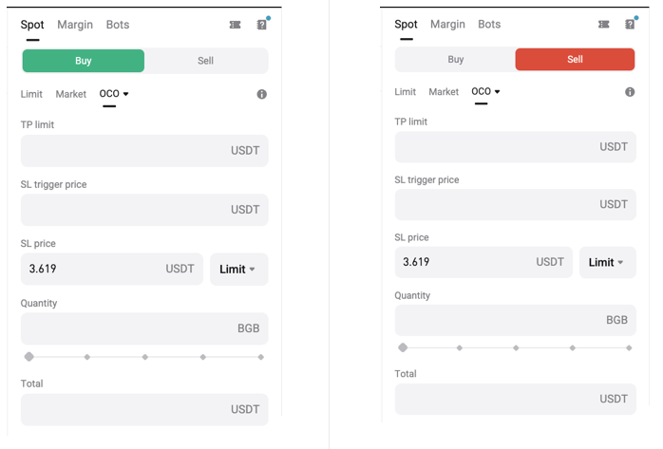Expand the OCO order type dropdown in left panel
The height and width of the screenshot is (449, 663).
[x=114, y=94]
